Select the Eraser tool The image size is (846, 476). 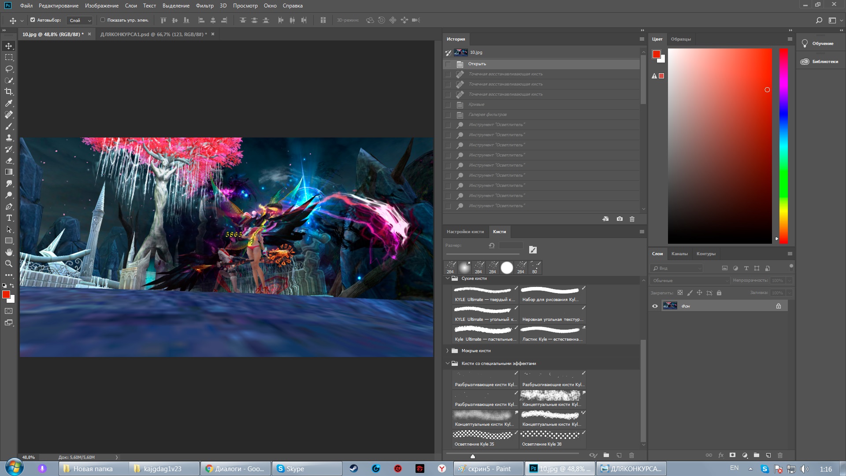coord(9,160)
